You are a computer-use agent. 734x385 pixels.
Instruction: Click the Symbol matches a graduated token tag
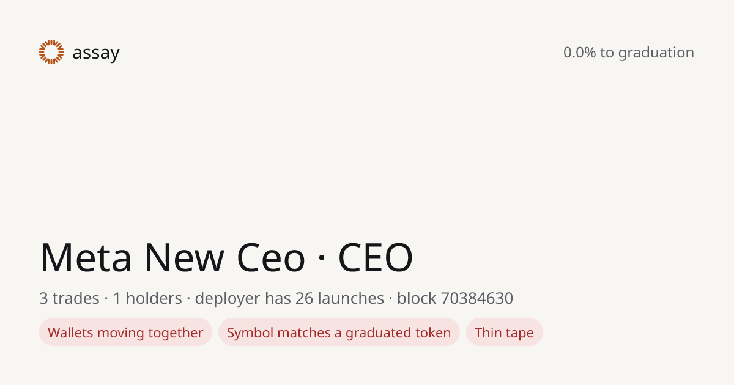tap(339, 332)
